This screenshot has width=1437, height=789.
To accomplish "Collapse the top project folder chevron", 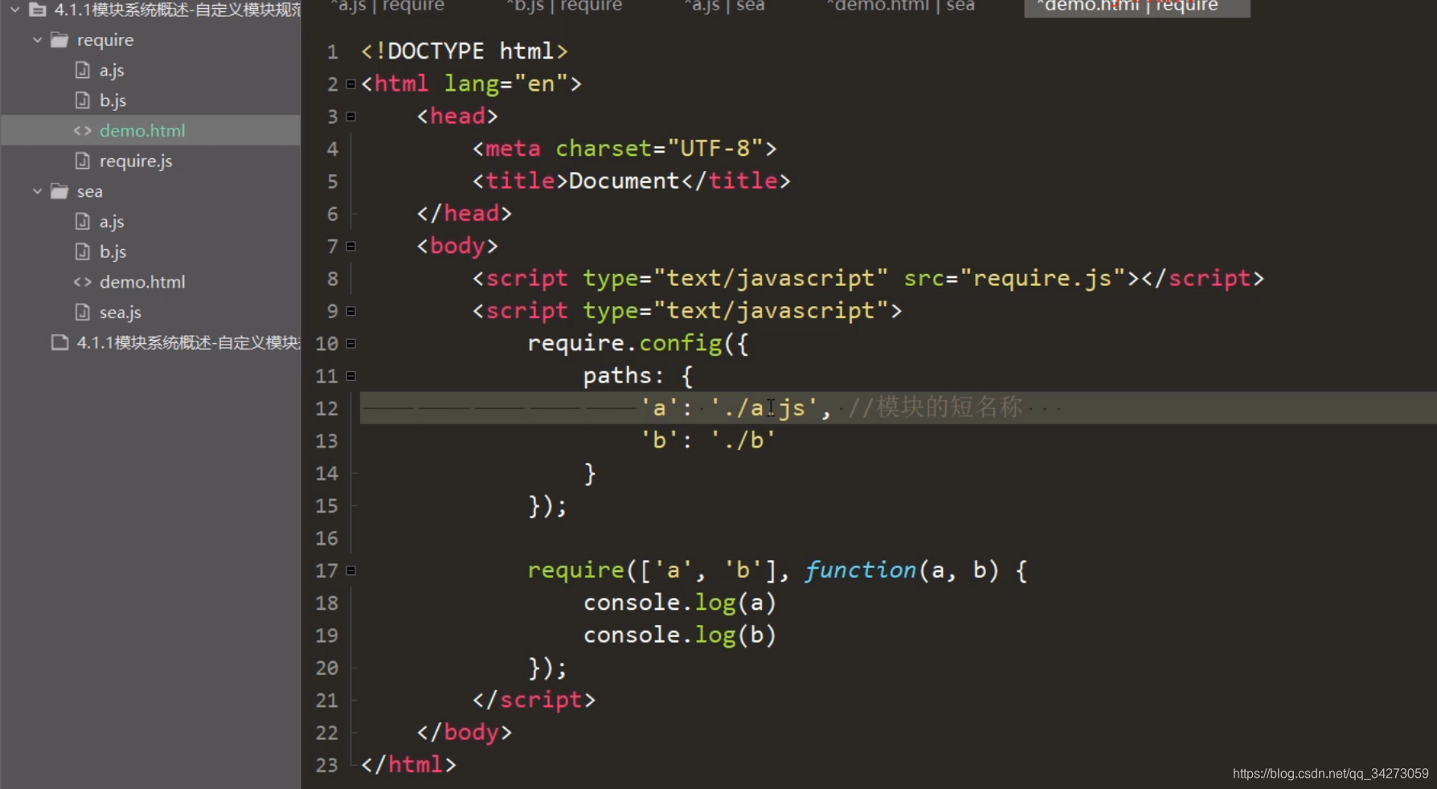I will [14, 10].
